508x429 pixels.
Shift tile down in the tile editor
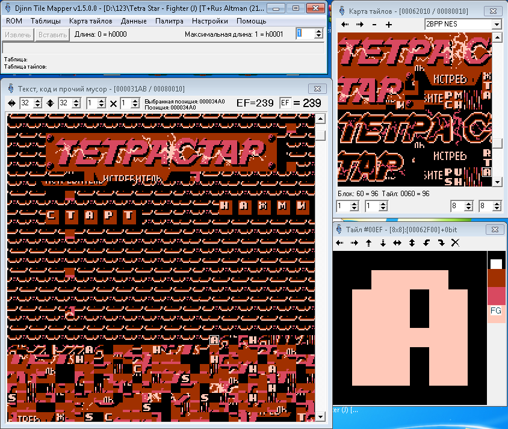[383, 243]
